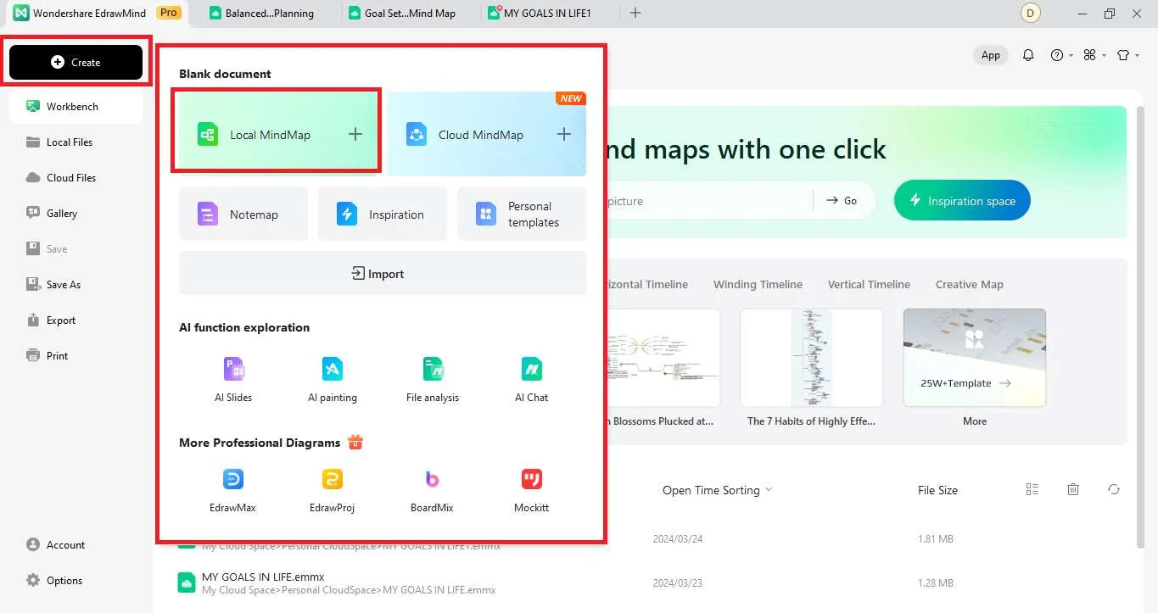The image size is (1158, 613).
Task: Select Creative Map template tab
Action: pos(969,284)
